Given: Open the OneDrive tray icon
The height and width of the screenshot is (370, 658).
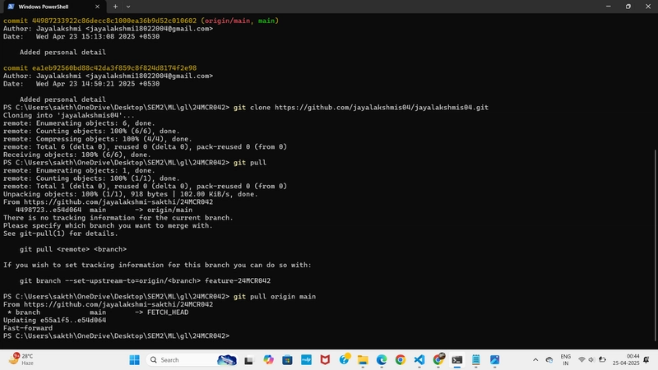Looking at the screenshot, I should pyautogui.click(x=549, y=360).
